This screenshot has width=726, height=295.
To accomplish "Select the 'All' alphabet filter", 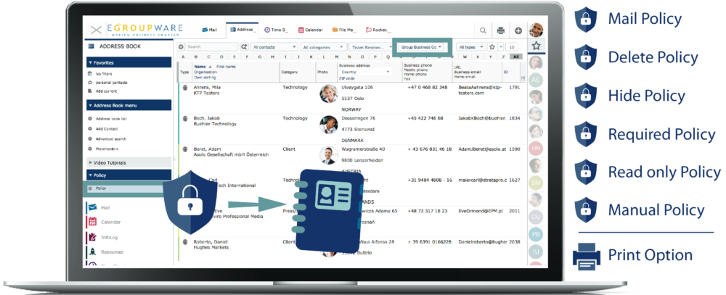I will tap(515, 56).
